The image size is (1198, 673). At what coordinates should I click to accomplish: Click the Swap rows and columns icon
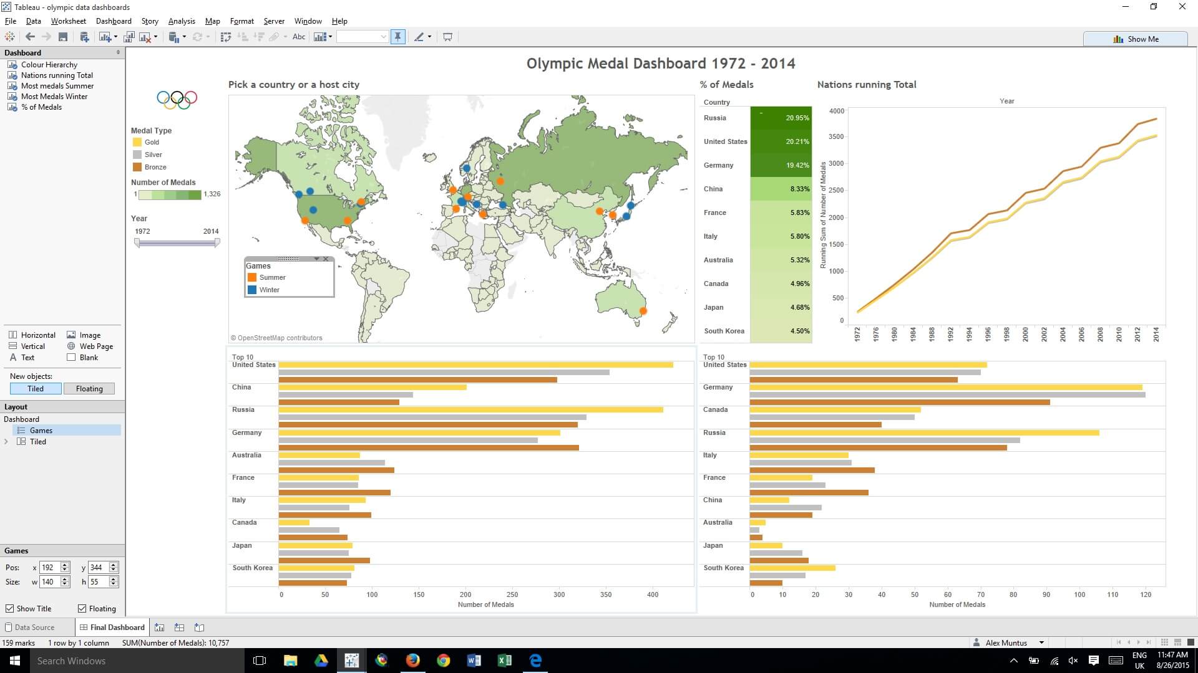(x=226, y=37)
